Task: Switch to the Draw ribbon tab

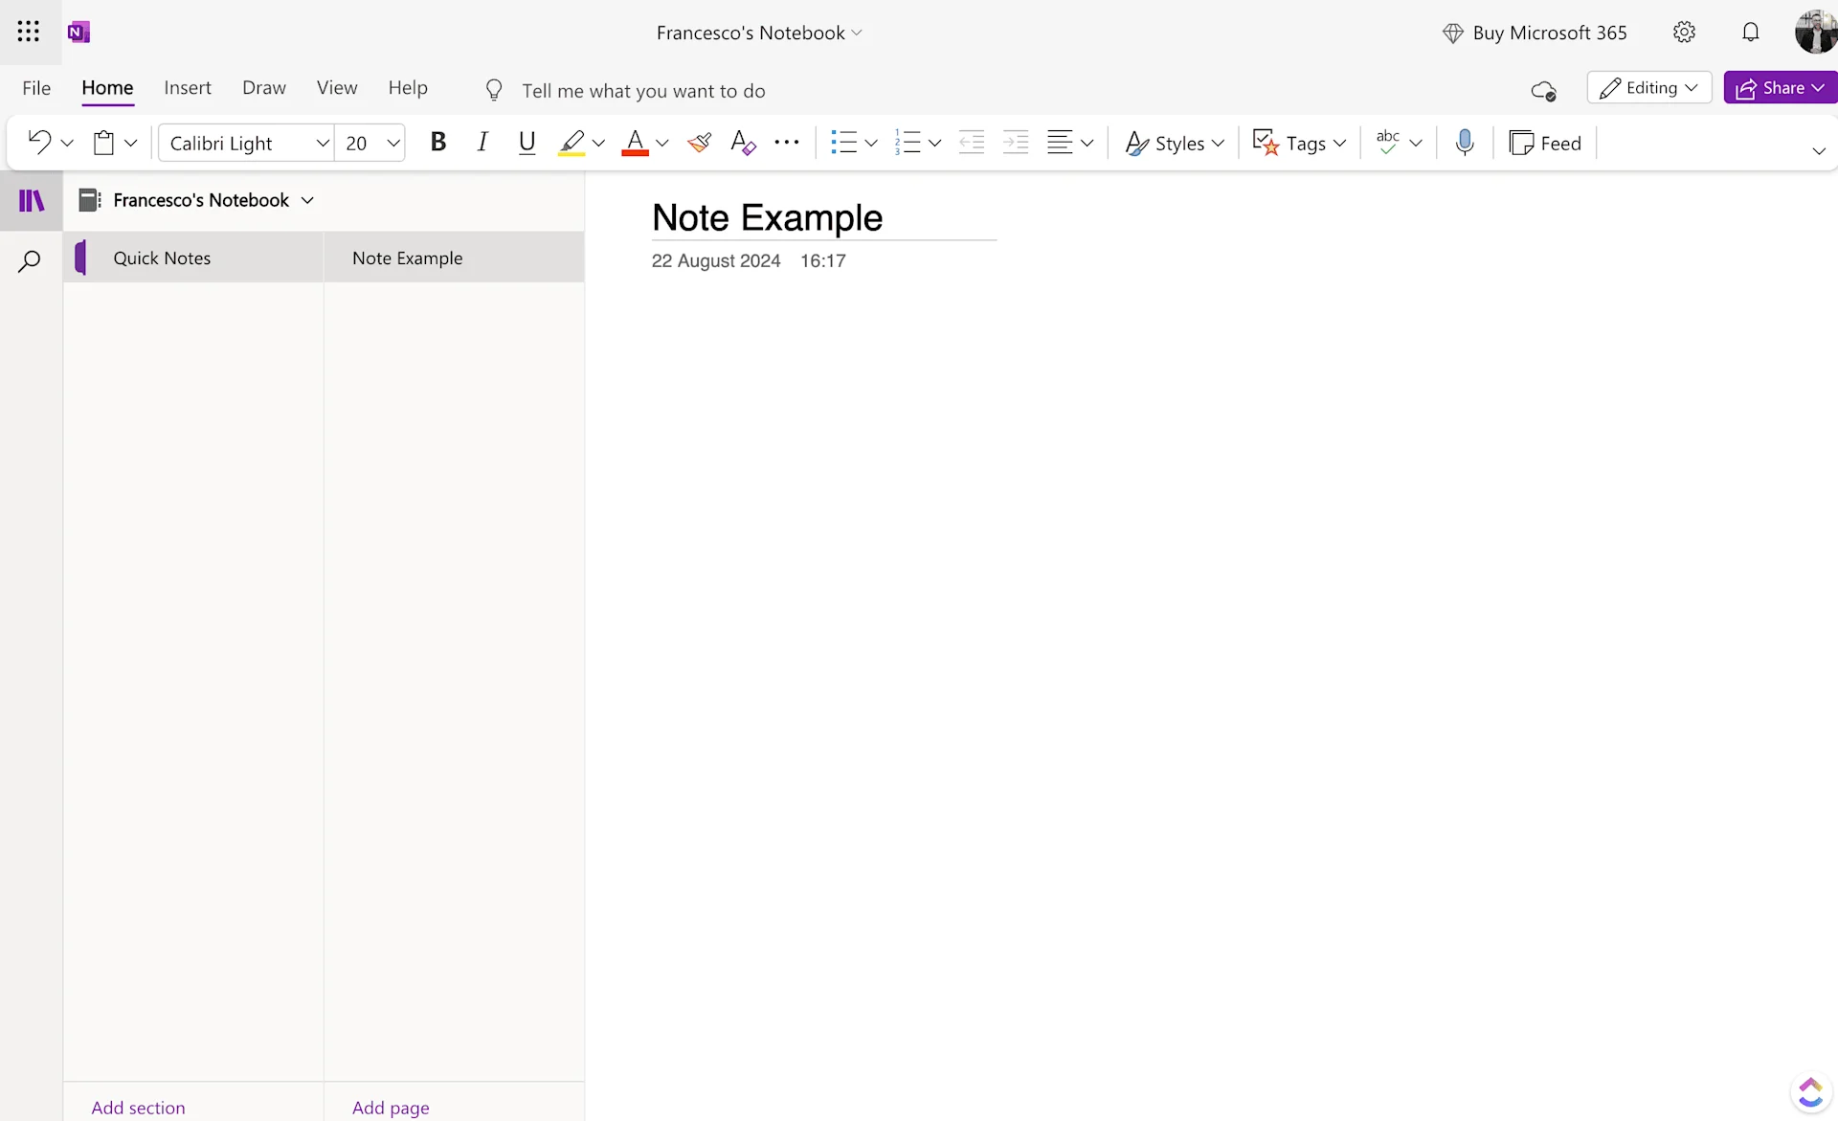Action: [263, 87]
